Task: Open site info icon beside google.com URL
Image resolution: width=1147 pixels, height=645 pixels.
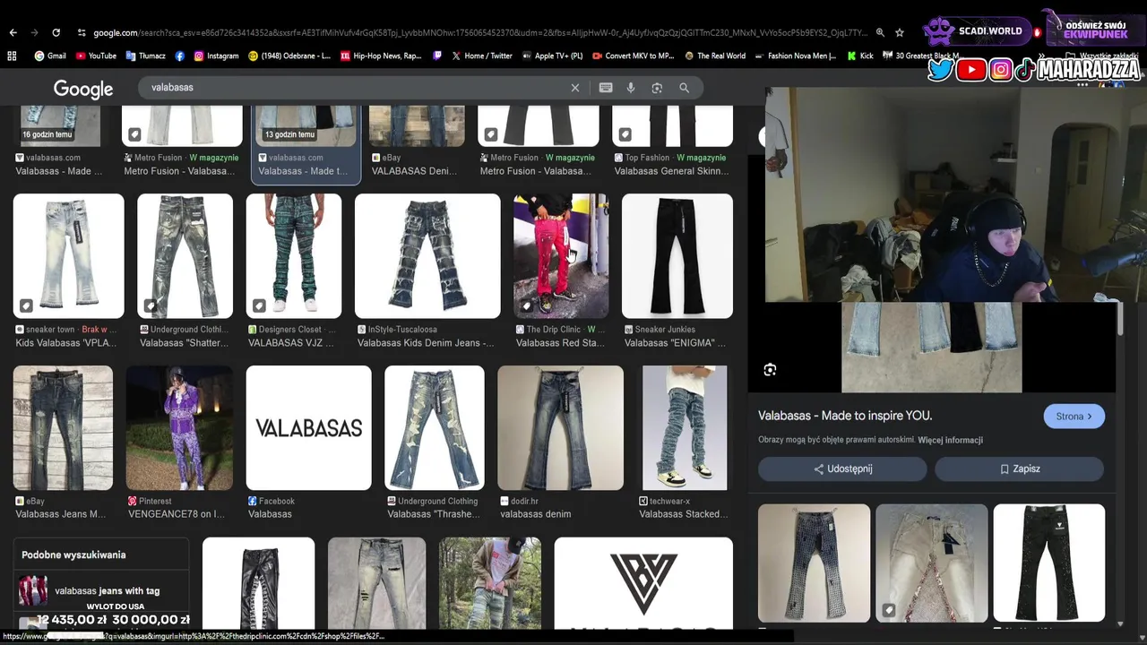Action: [82, 32]
